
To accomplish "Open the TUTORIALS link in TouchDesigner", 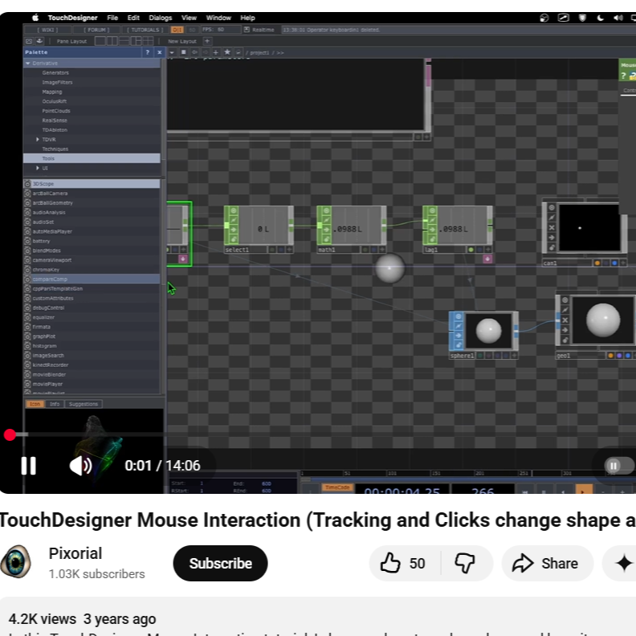I will (x=145, y=30).
